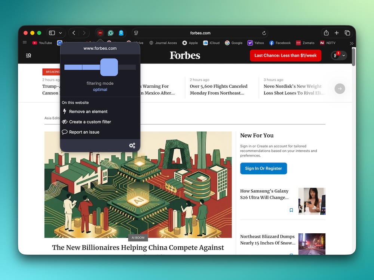Click the Sign In Or Register button

point(263,168)
